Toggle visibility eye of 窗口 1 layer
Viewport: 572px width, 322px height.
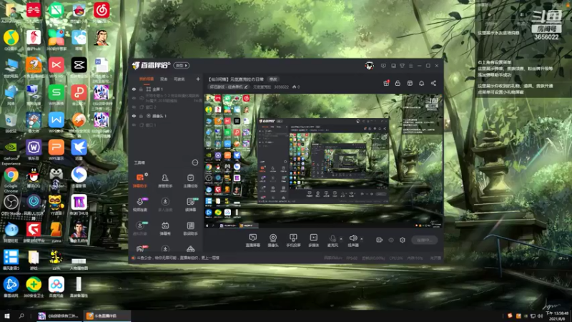[x=134, y=125]
